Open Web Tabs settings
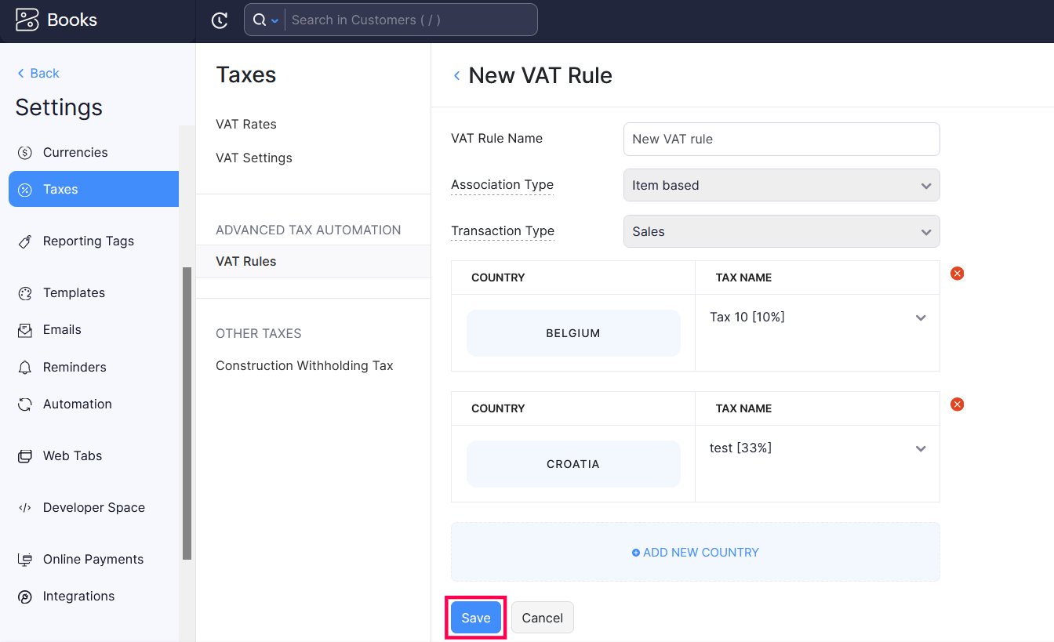The image size is (1054, 642). point(71,455)
